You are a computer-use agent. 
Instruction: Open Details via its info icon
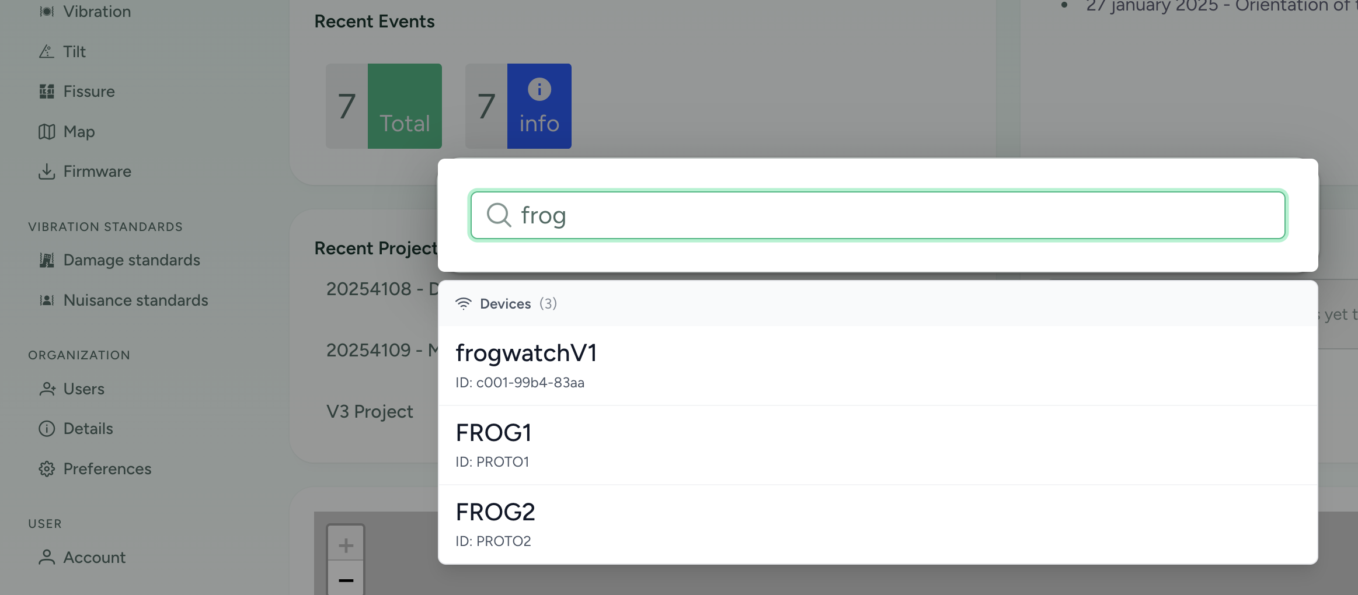pos(47,428)
